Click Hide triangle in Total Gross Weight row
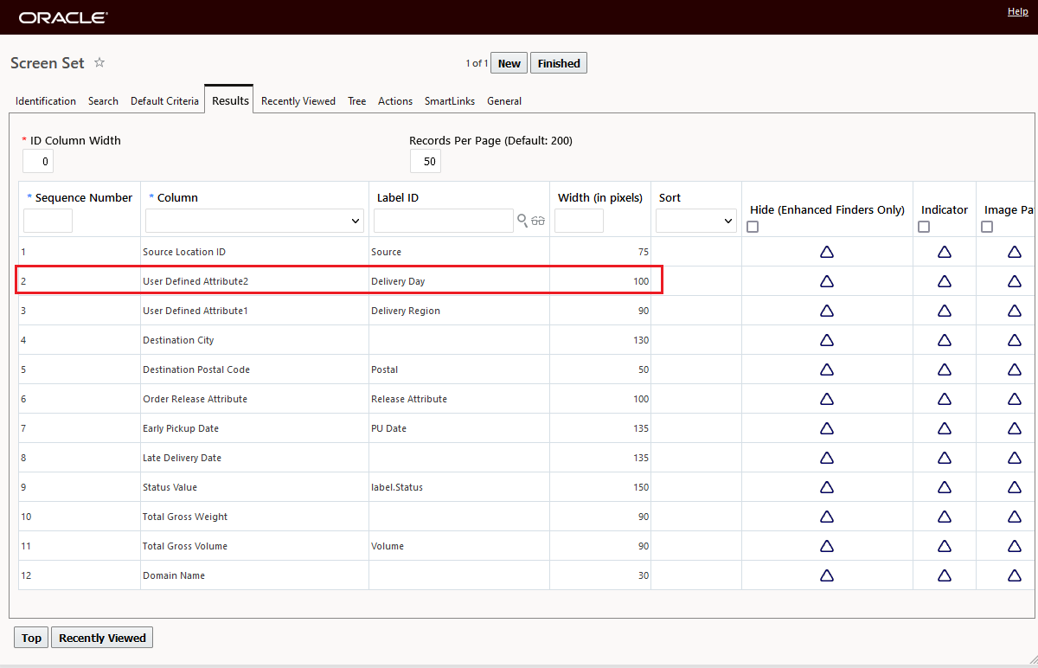 [827, 517]
